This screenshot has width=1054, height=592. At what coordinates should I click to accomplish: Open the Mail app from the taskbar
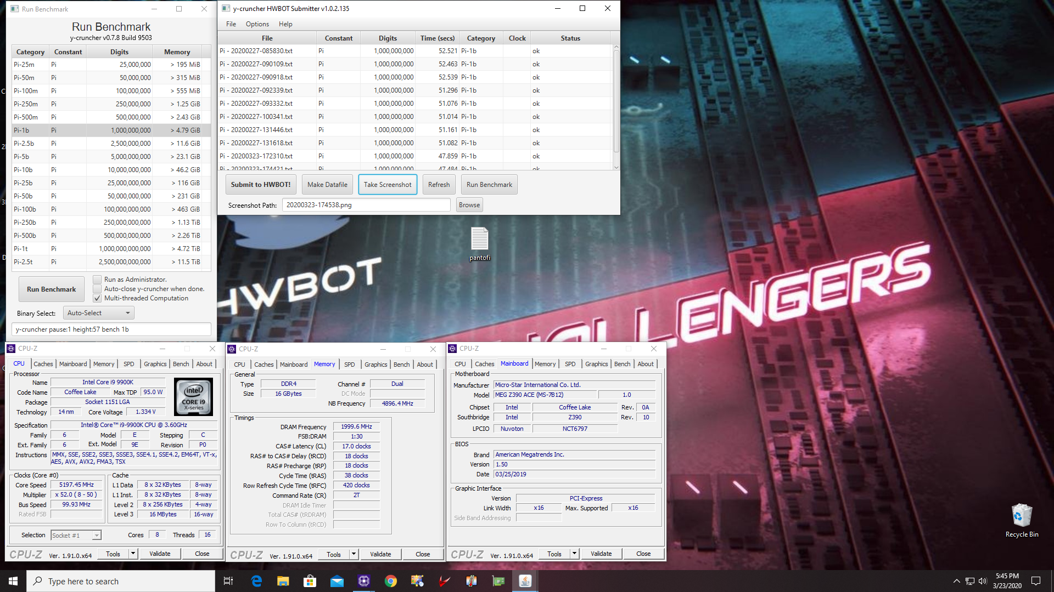click(x=337, y=581)
